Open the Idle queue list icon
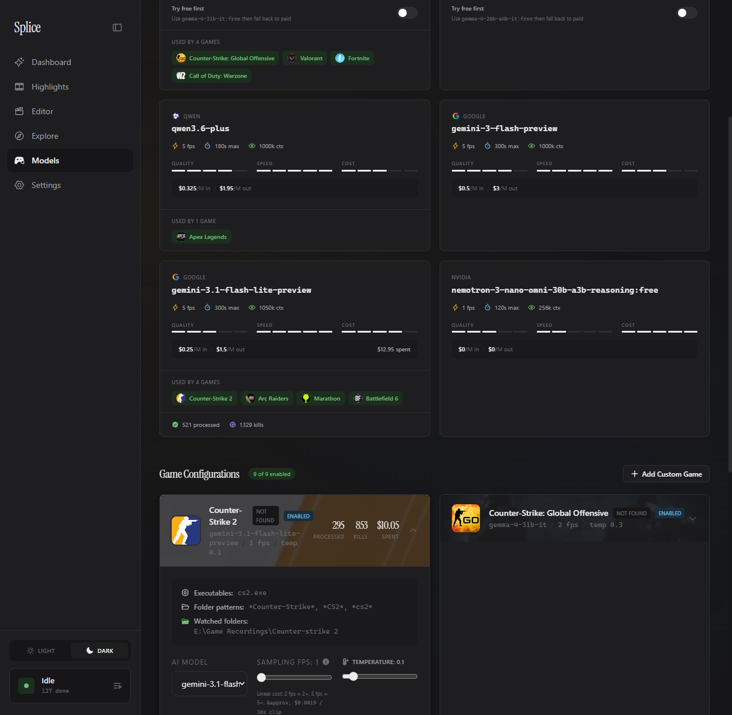The height and width of the screenshot is (715, 732). coord(117,686)
